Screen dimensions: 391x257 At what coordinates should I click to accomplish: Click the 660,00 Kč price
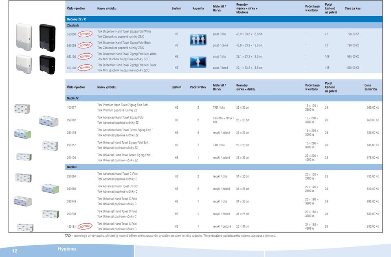(373, 120)
